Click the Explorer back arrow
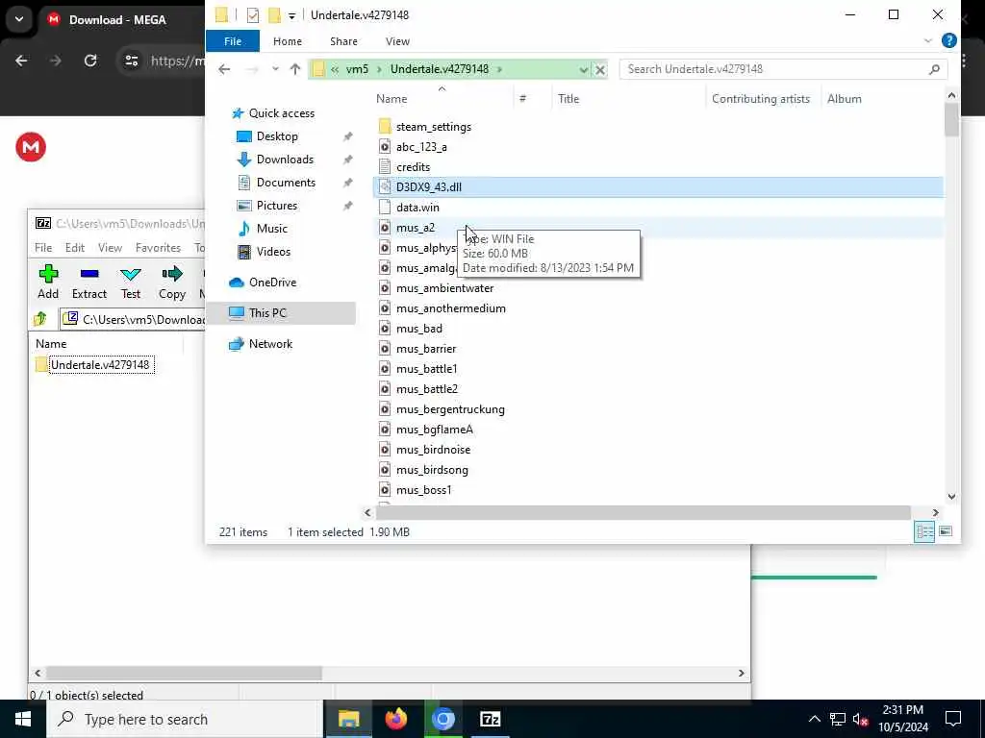Image resolution: width=985 pixels, height=738 pixels. tap(224, 69)
